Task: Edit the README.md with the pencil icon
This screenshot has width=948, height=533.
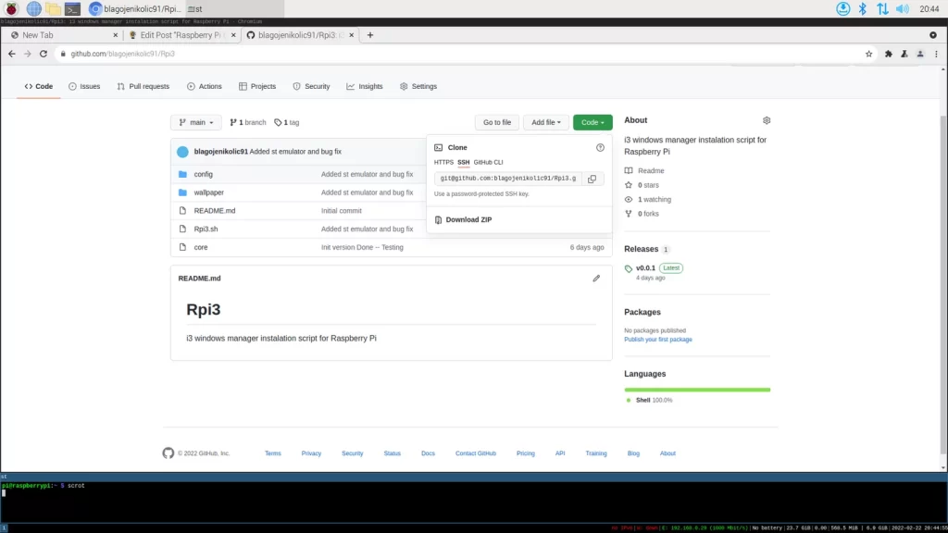Action: point(596,278)
